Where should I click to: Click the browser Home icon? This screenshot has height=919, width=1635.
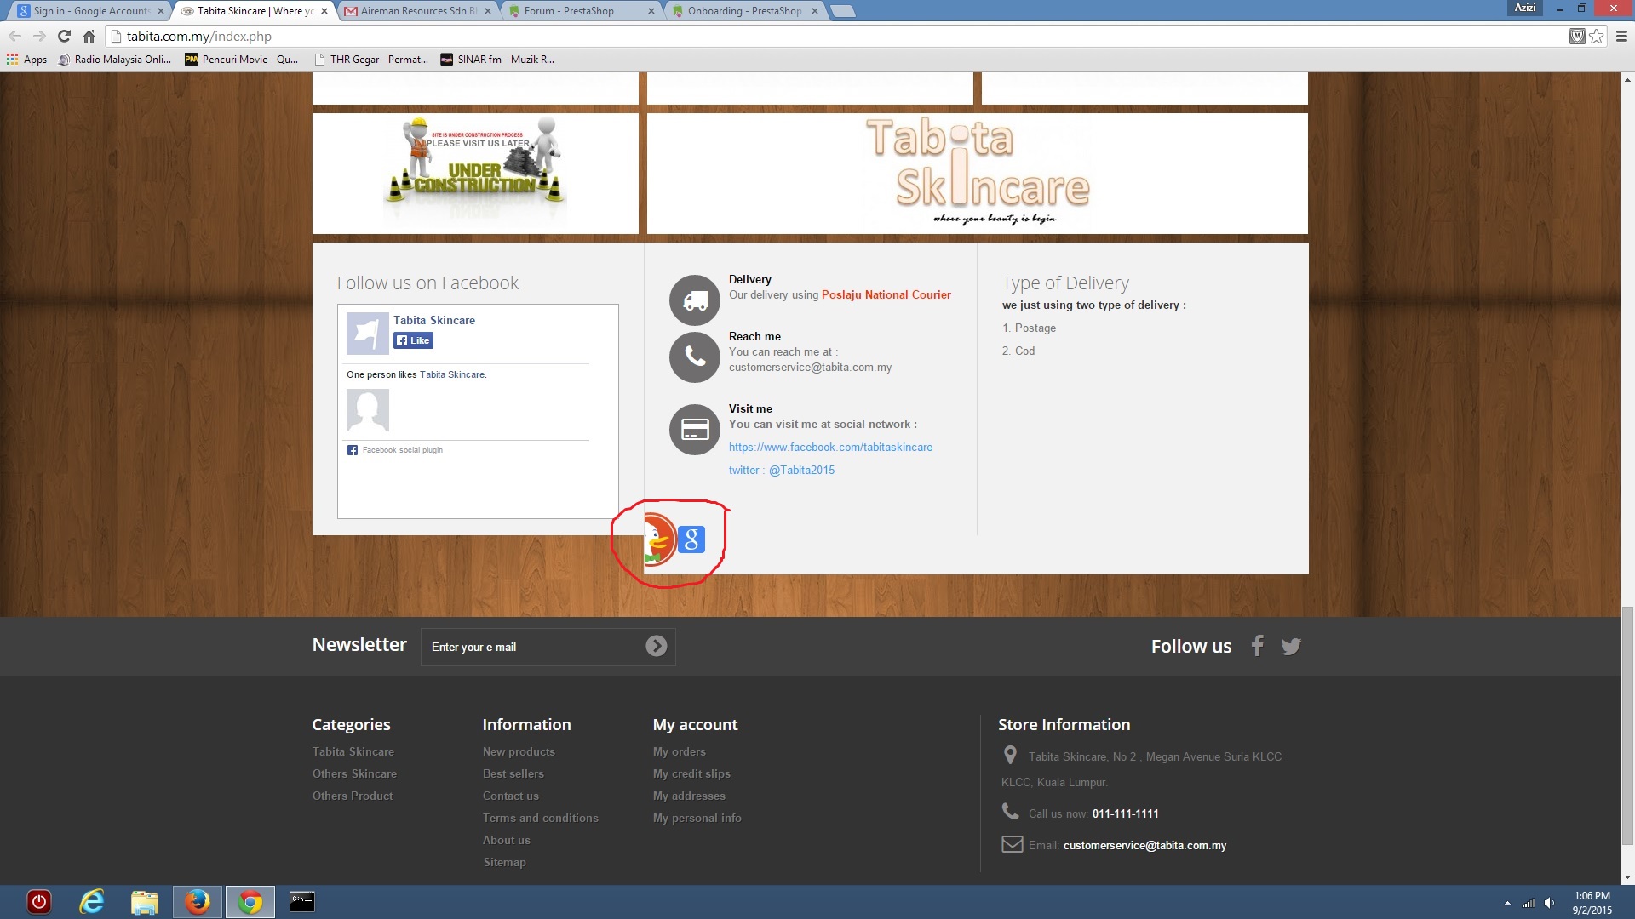[89, 37]
